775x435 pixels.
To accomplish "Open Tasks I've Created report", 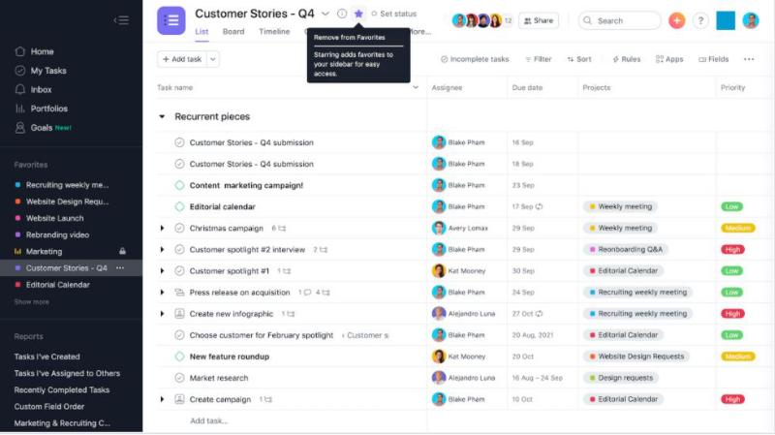I will (x=46, y=357).
